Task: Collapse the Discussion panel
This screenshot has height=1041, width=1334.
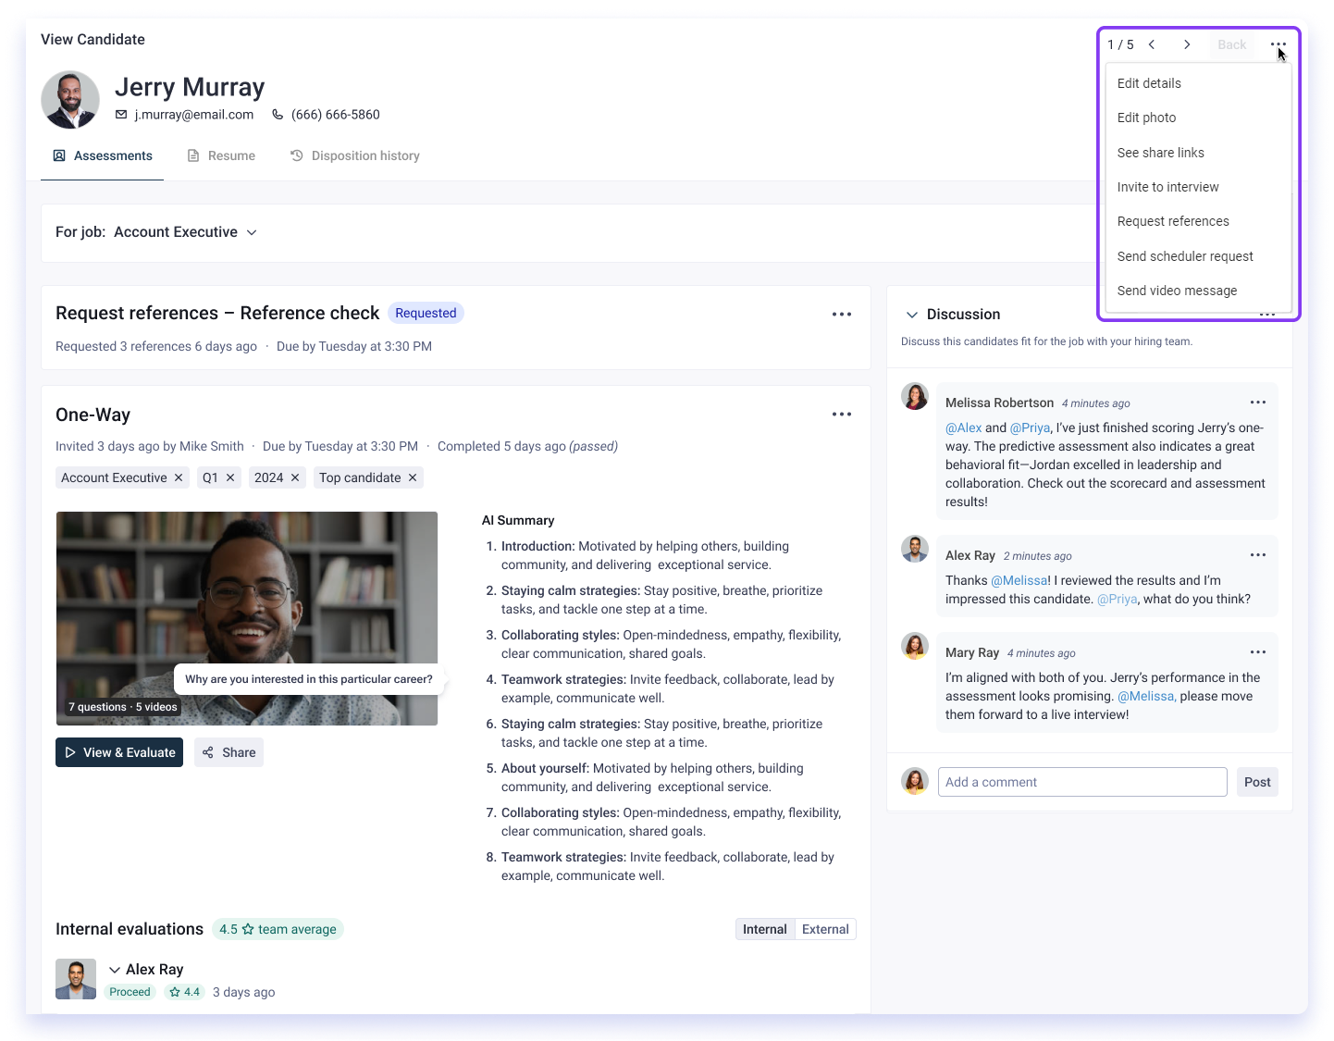Action: point(911,315)
